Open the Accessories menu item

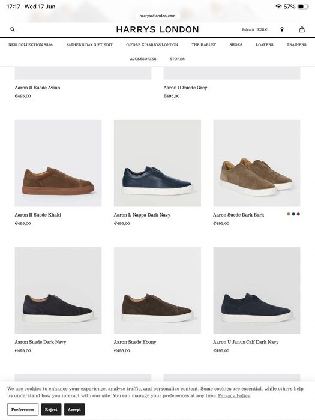(143, 59)
